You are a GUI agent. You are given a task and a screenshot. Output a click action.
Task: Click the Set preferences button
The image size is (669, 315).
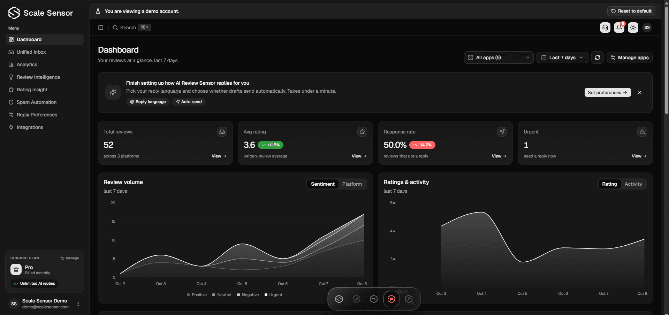[x=608, y=92]
